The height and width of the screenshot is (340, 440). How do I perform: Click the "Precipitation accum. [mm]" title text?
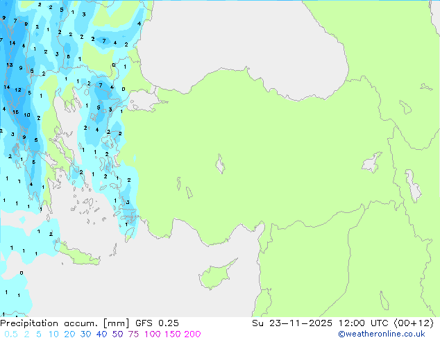65,323
